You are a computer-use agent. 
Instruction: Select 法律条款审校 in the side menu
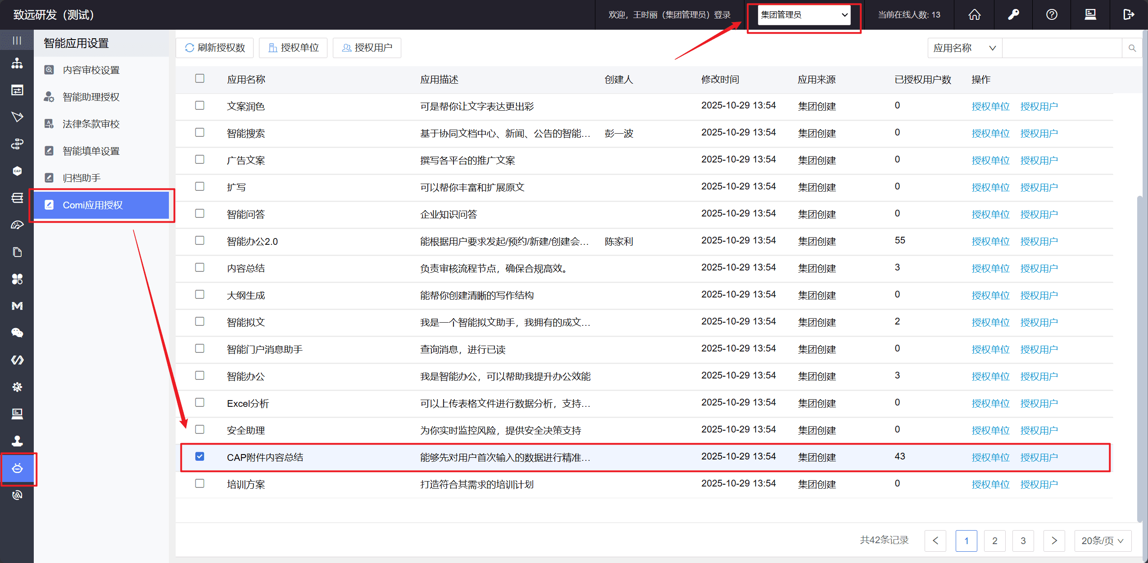tap(101, 124)
